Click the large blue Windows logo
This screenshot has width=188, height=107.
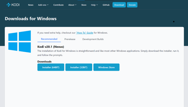click(x=19, y=42)
